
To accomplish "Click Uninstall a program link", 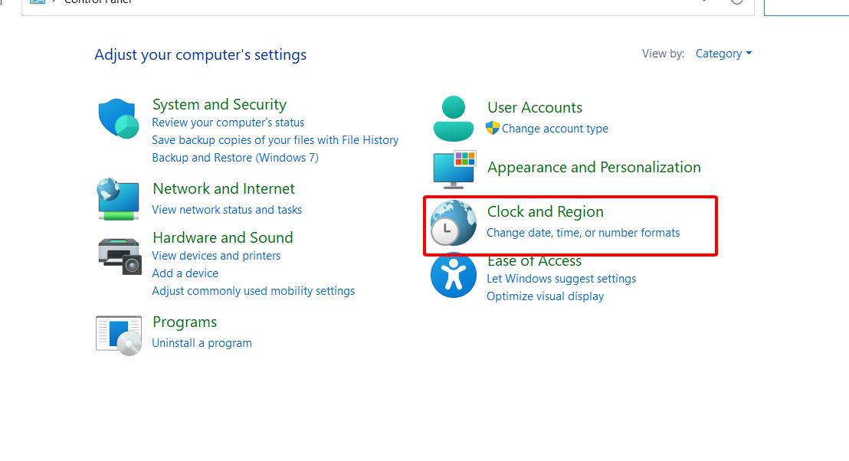I will [x=202, y=343].
